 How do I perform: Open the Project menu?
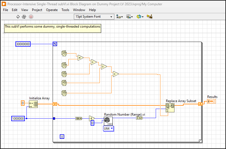pos(37,10)
